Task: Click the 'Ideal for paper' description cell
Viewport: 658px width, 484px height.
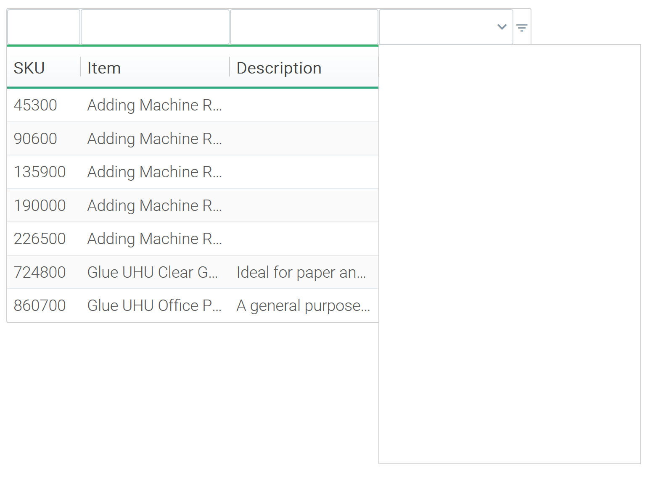Action: (301, 272)
